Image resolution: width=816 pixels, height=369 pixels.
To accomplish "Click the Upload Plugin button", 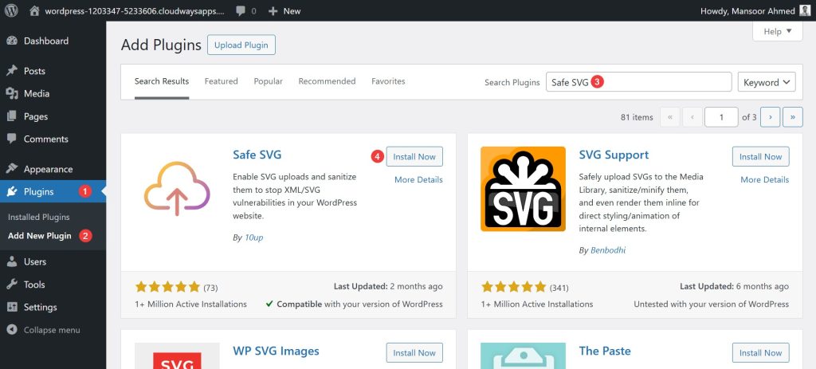I will [x=241, y=45].
